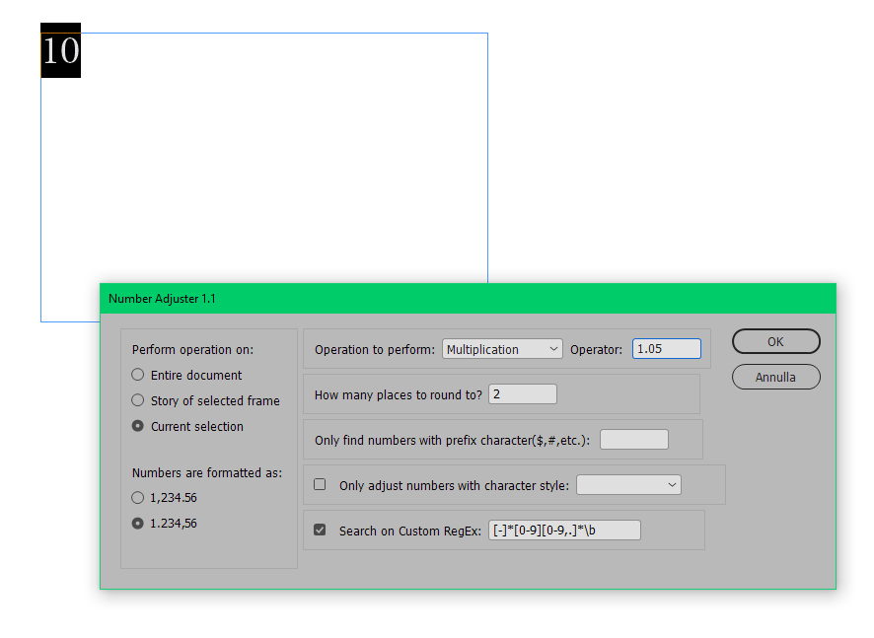This screenshot has height=638, width=874.
Task: Select the Current selection radio button
Action: [137, 426]
